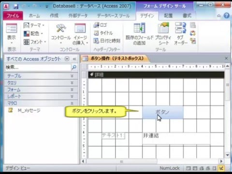Screen dimensions: 232x174
Task: Open the テーマ themes dropdown
Action: 34,25
